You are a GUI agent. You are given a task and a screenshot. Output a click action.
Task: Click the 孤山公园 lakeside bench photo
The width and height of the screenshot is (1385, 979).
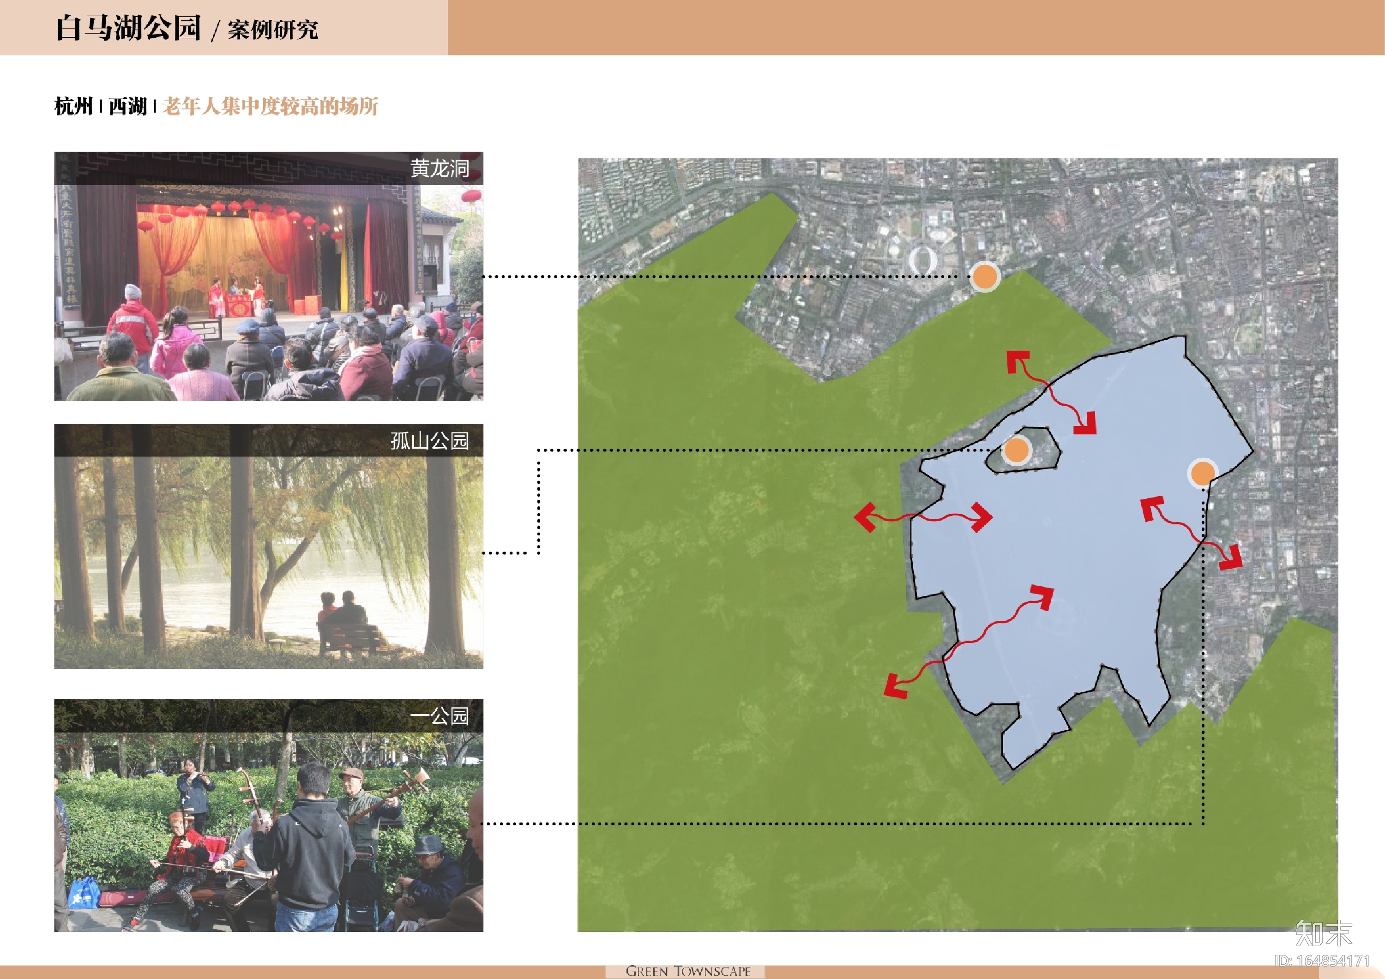click(268, 546)
